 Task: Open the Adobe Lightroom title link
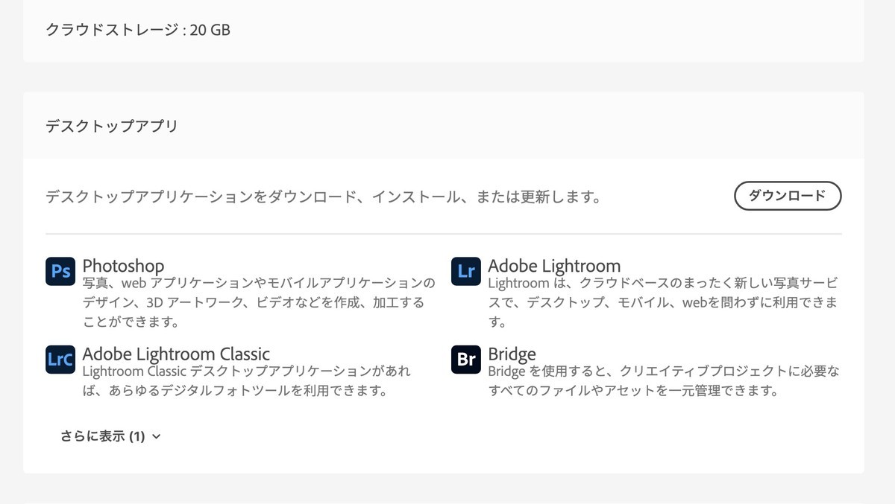(x=554, y=266)
